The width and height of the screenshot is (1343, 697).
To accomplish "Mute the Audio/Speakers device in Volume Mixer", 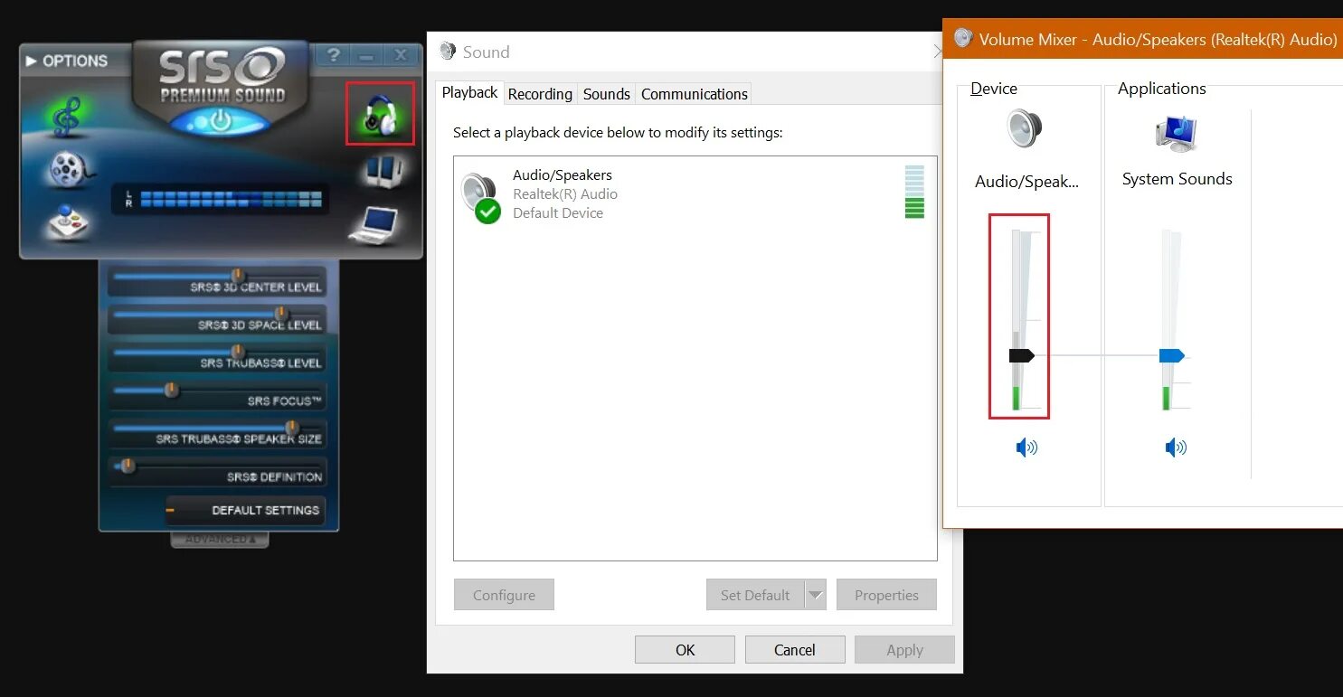I will [x=1026, y=447].
